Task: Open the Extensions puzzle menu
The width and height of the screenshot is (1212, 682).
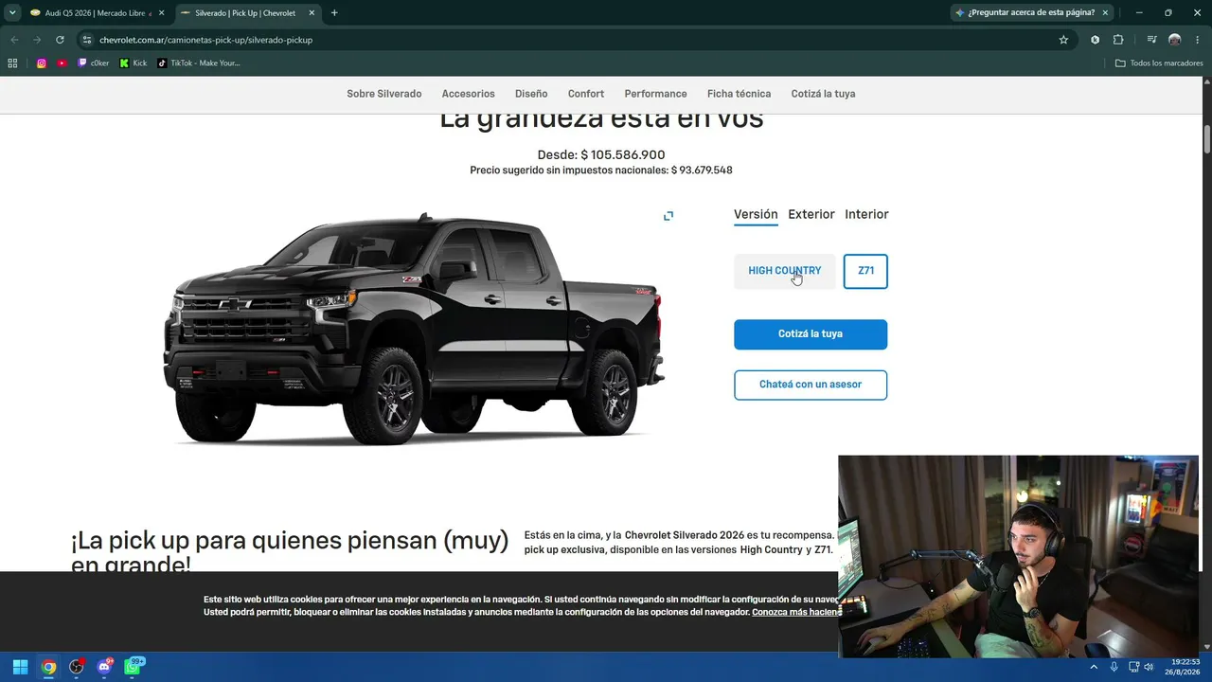Action: click(1118, 40)
